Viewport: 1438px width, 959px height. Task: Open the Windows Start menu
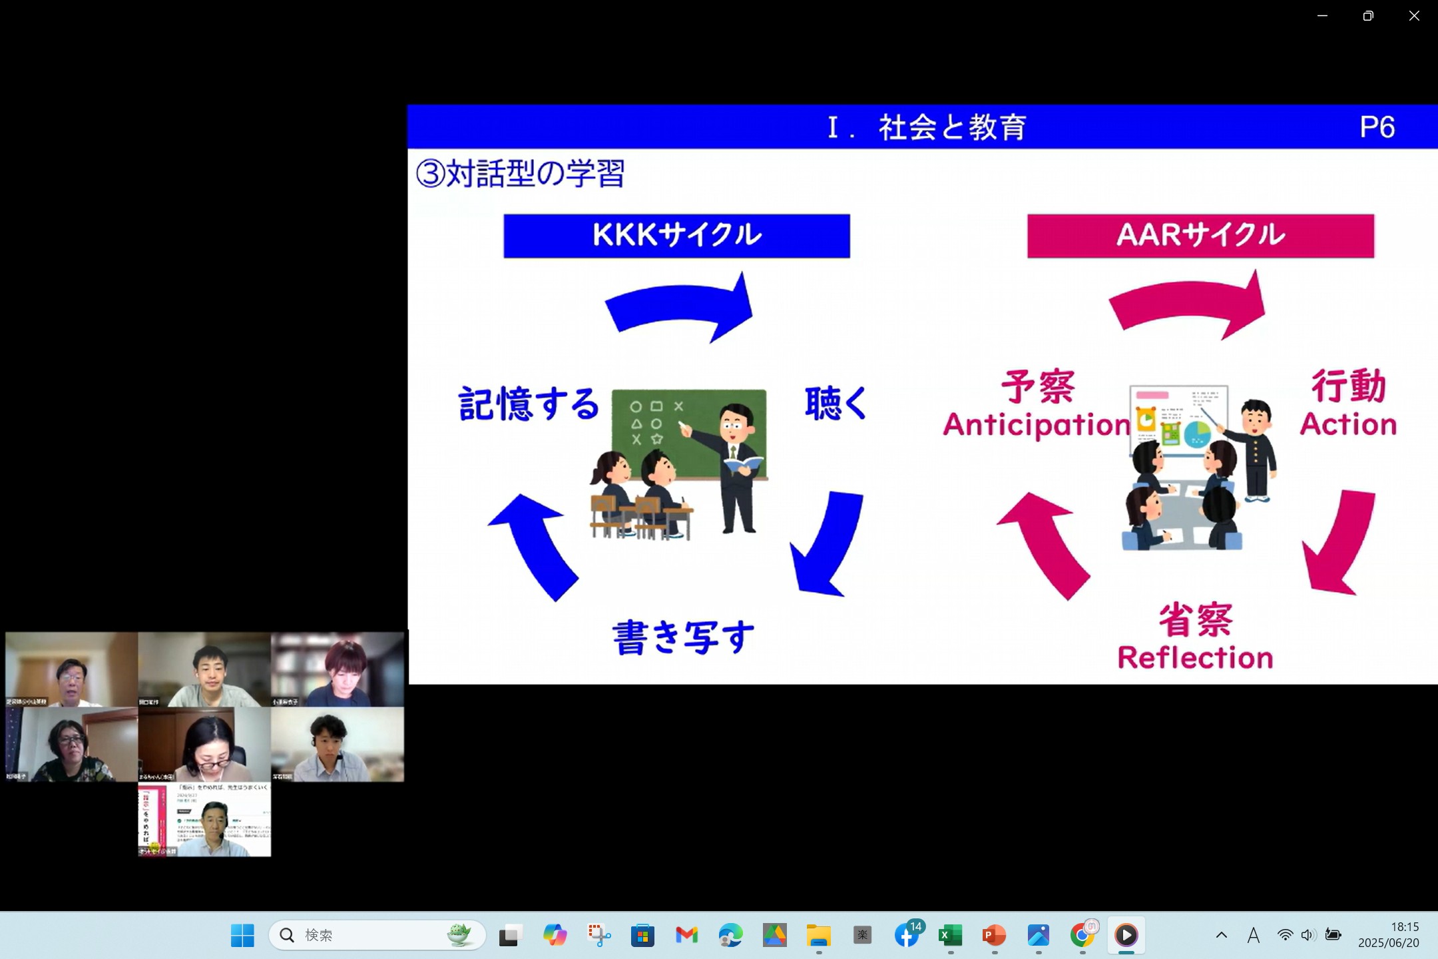[242, 935]
